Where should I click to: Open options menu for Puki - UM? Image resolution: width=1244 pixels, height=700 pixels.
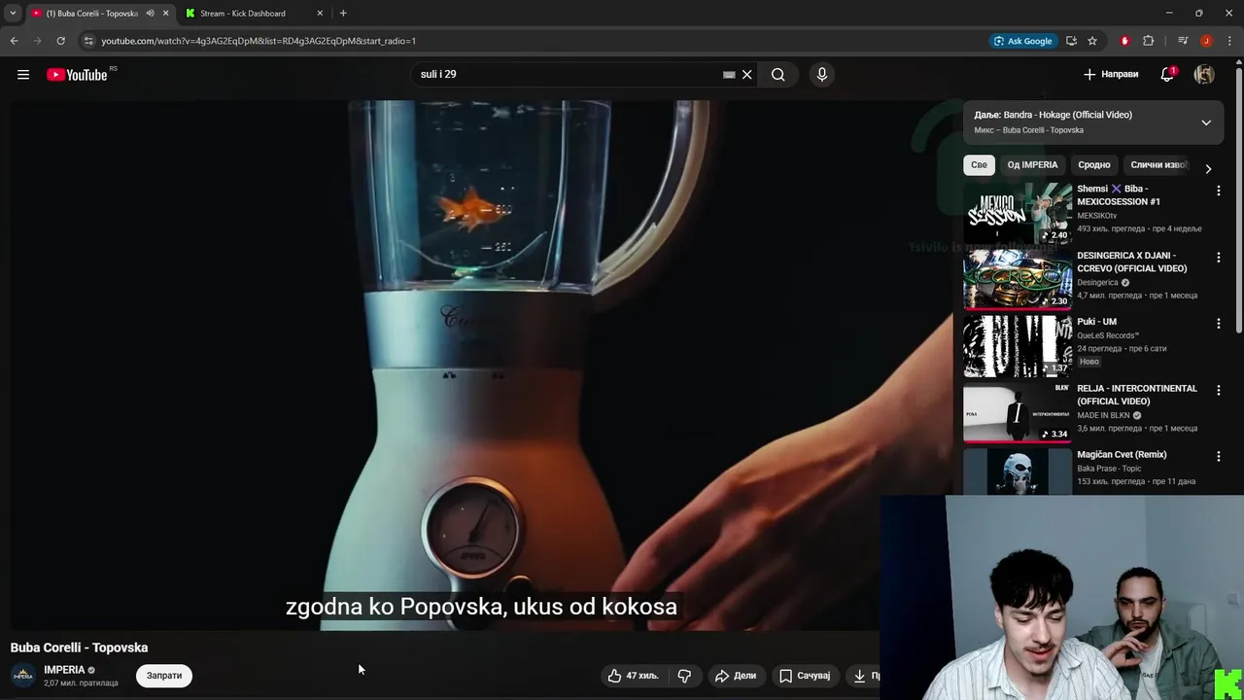1219,324
